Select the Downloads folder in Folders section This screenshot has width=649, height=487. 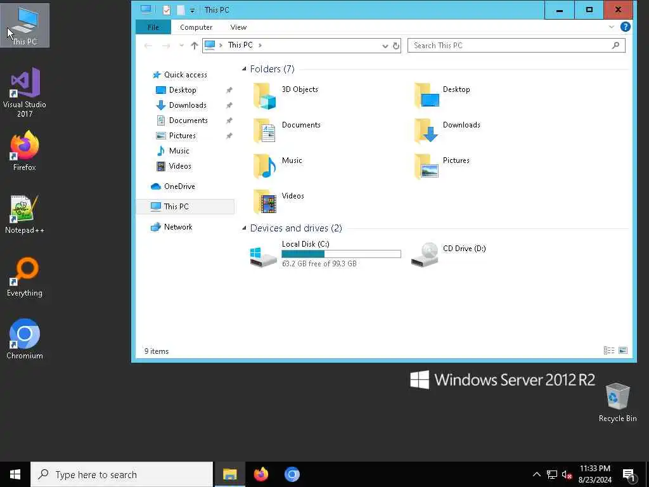click(x=447, y=132)
